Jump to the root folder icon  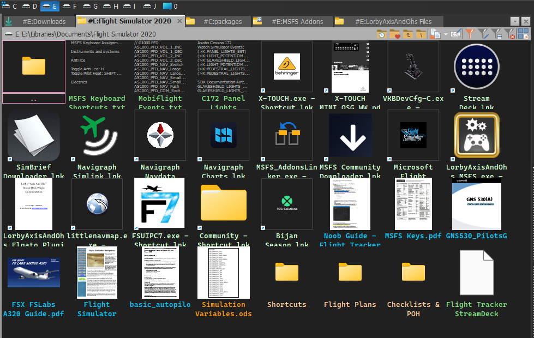point(421,34)
